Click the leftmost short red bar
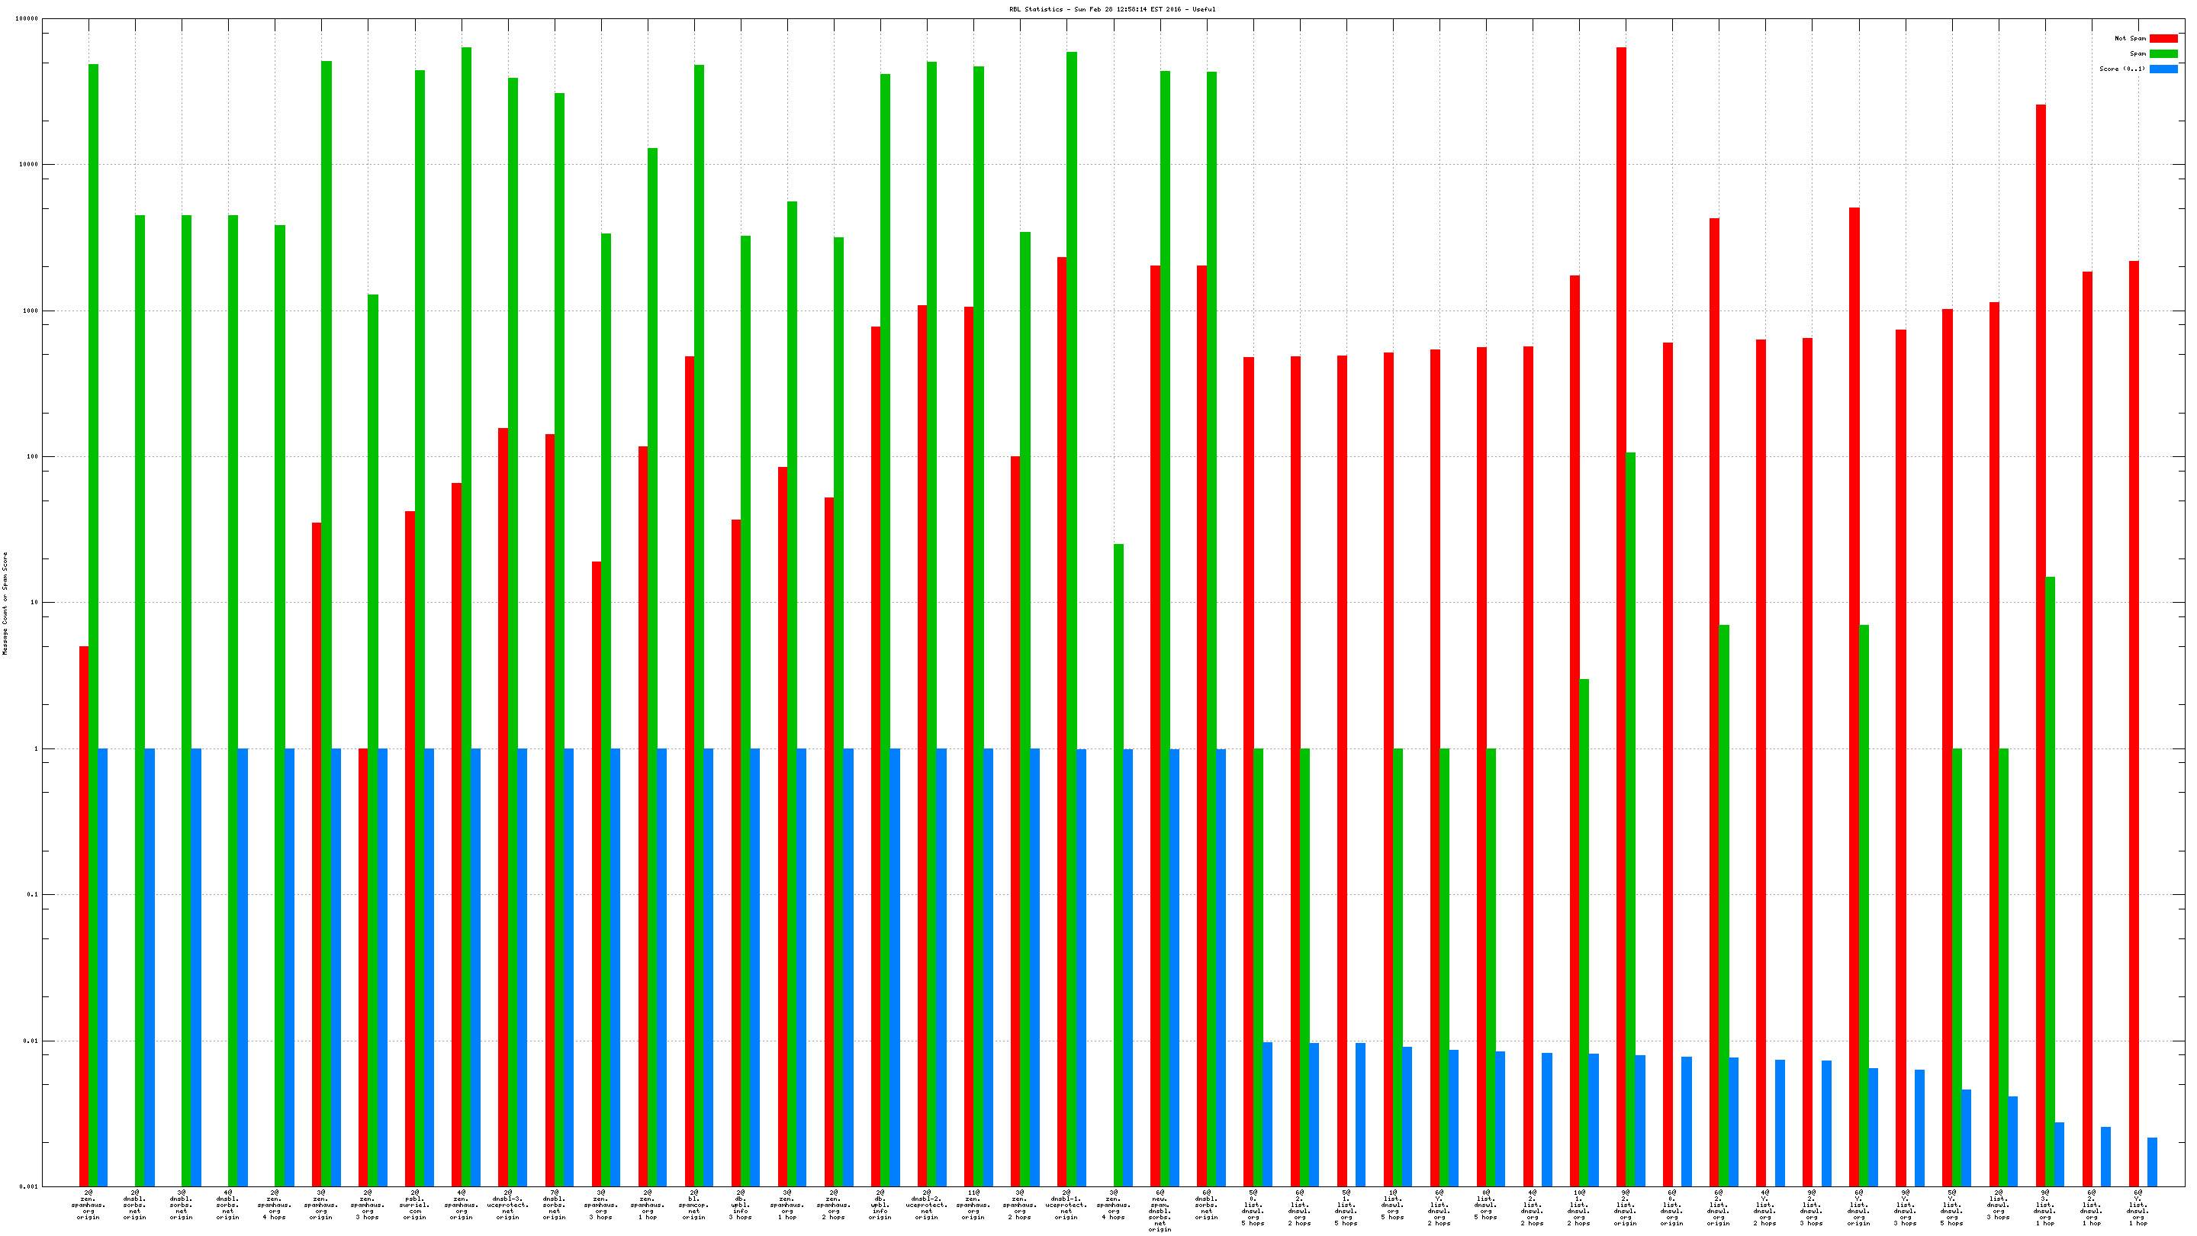 tap(84, 913)
